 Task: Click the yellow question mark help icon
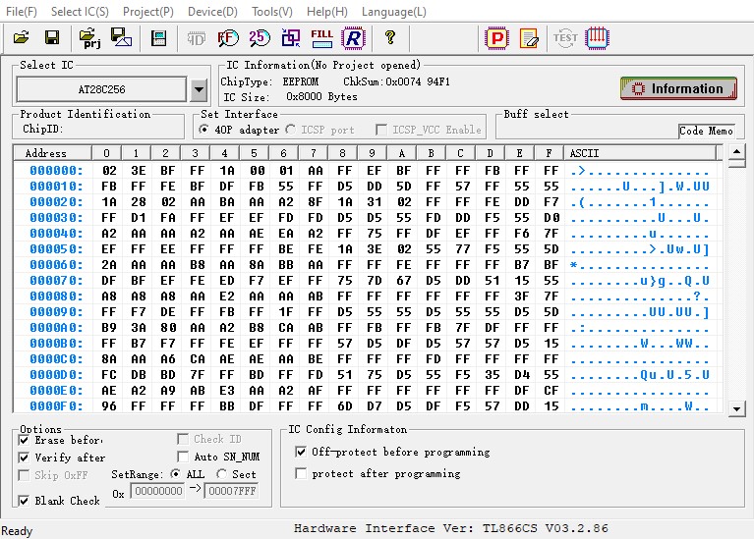pos(390,37)
